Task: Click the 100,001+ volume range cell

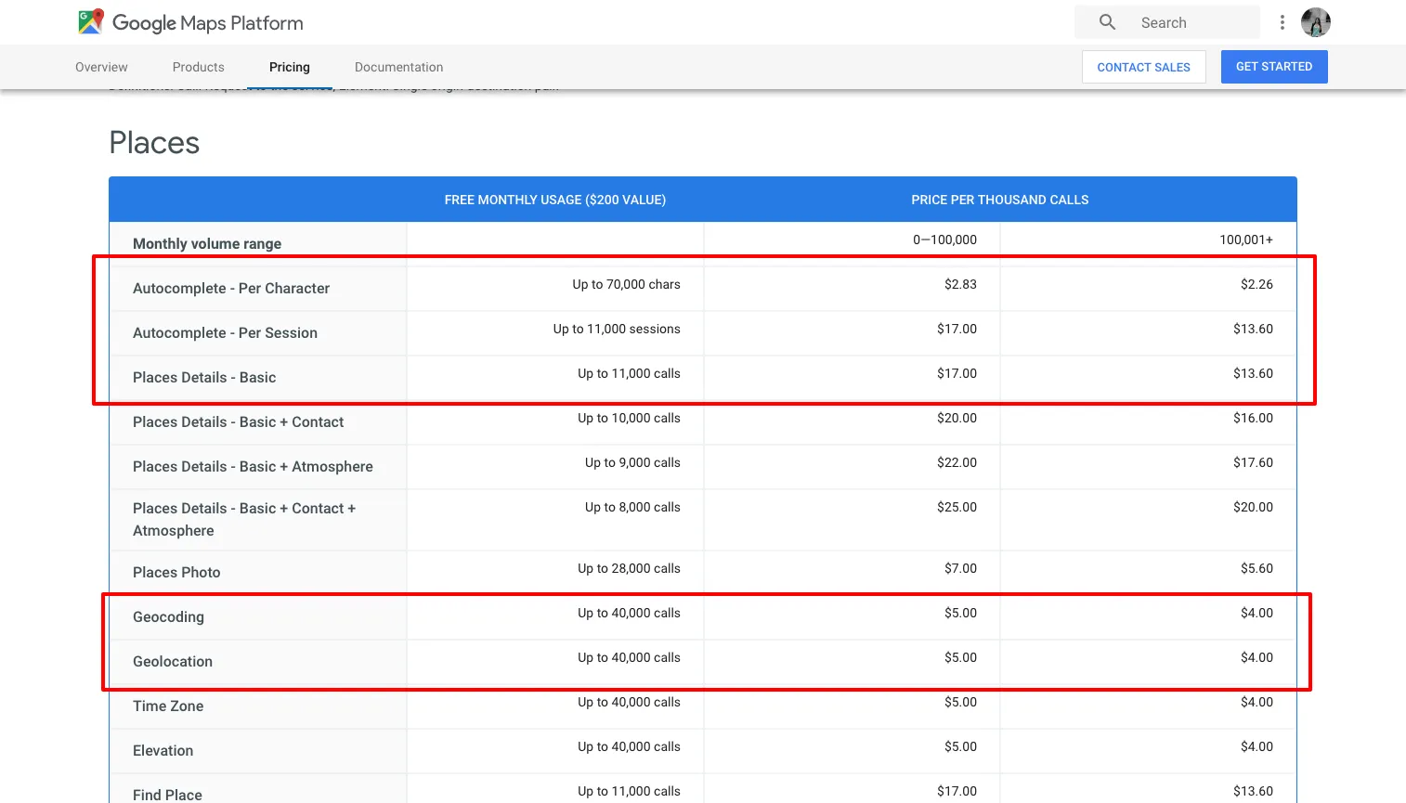Action: (x=1246, y=240)
